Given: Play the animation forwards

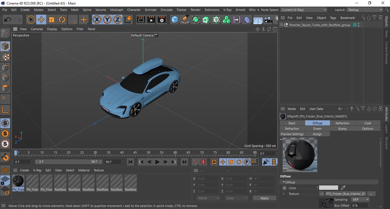Looking at the screenshot, I should pyautogui.click(x=157, y=162).
